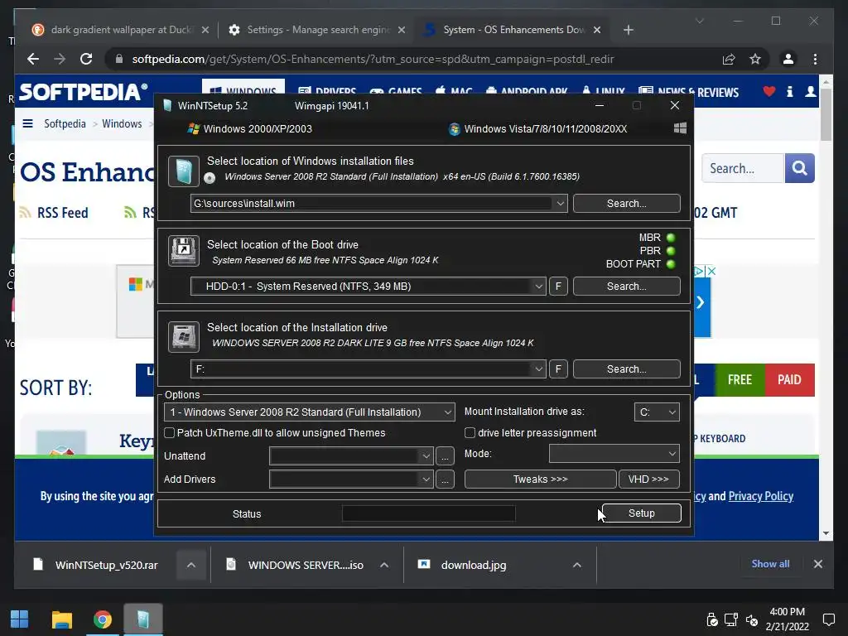The width and height of the screenshot is (848, 636).
Task: Open the Windows Server 2008 R2 edition dropdown
Action: tap(310, 412)
